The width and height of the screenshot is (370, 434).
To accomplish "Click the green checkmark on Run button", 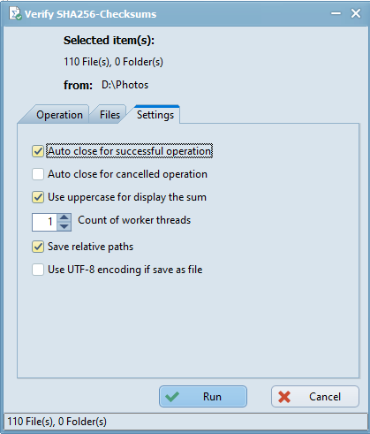I will (x=172, y=397).
